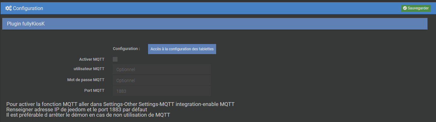The width and height of the screenshot is (436, 122).
Task: Enable the Activer MQTT checkbox
Action: [115, 59]
